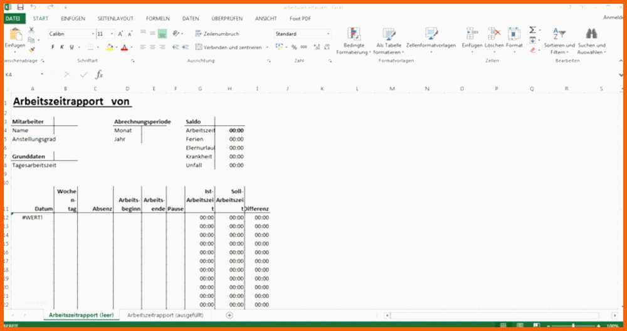The image size is (627, 331).
Task: Toggle underline formatting (U)
Action: coord(71,47)
